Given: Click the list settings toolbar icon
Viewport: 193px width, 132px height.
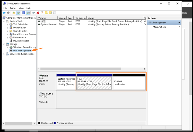Looking at the screenshot, I should tap(55, 13).
